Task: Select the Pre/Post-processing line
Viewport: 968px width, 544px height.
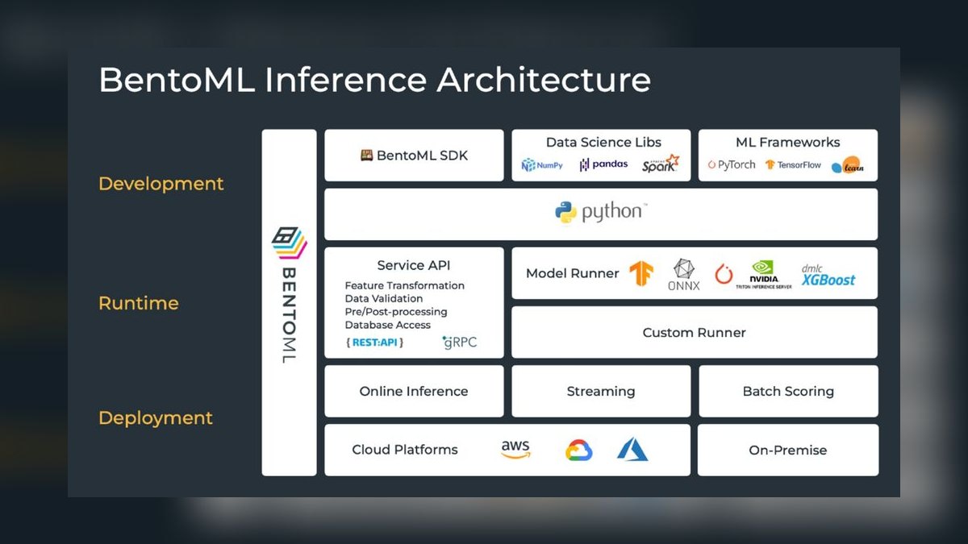Action: click(x=396, y=312)
